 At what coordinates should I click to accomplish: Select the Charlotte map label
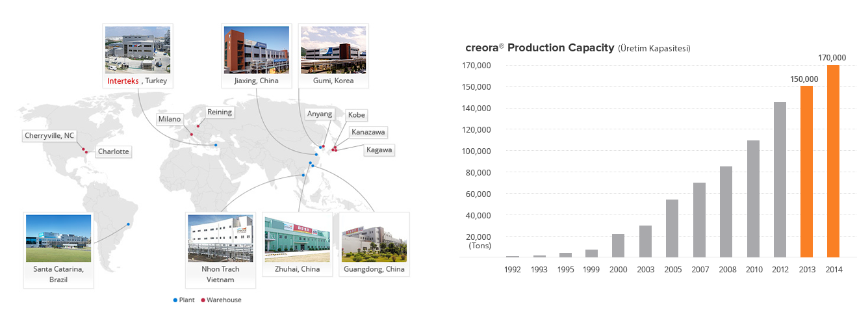(113, 152)
